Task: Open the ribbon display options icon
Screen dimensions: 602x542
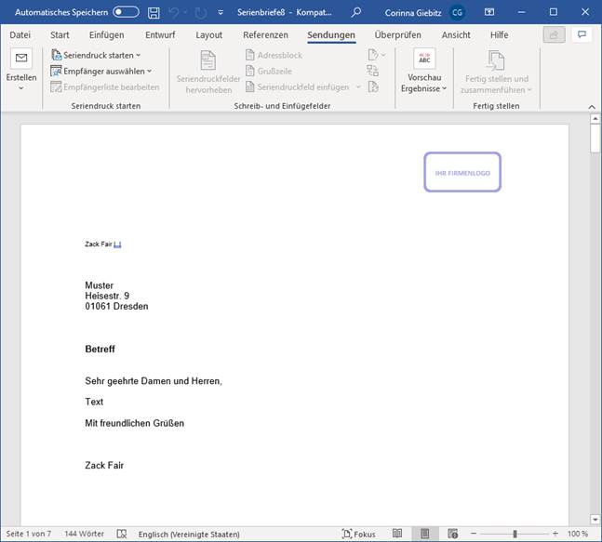Action: coord(490,13)
